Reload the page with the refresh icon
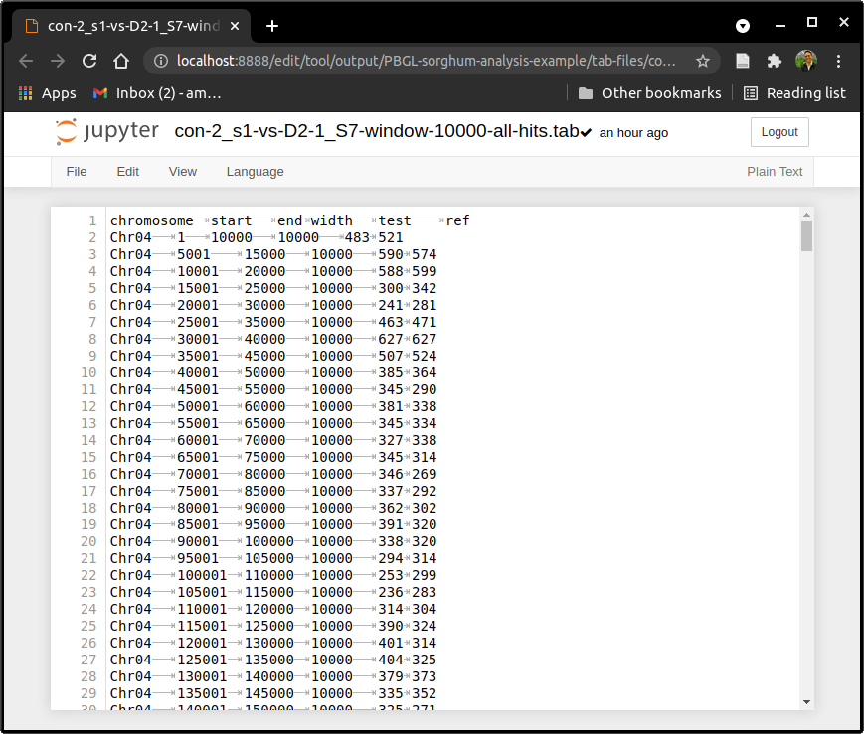Viewport: 864px width, 734px height. coord(89,61)
